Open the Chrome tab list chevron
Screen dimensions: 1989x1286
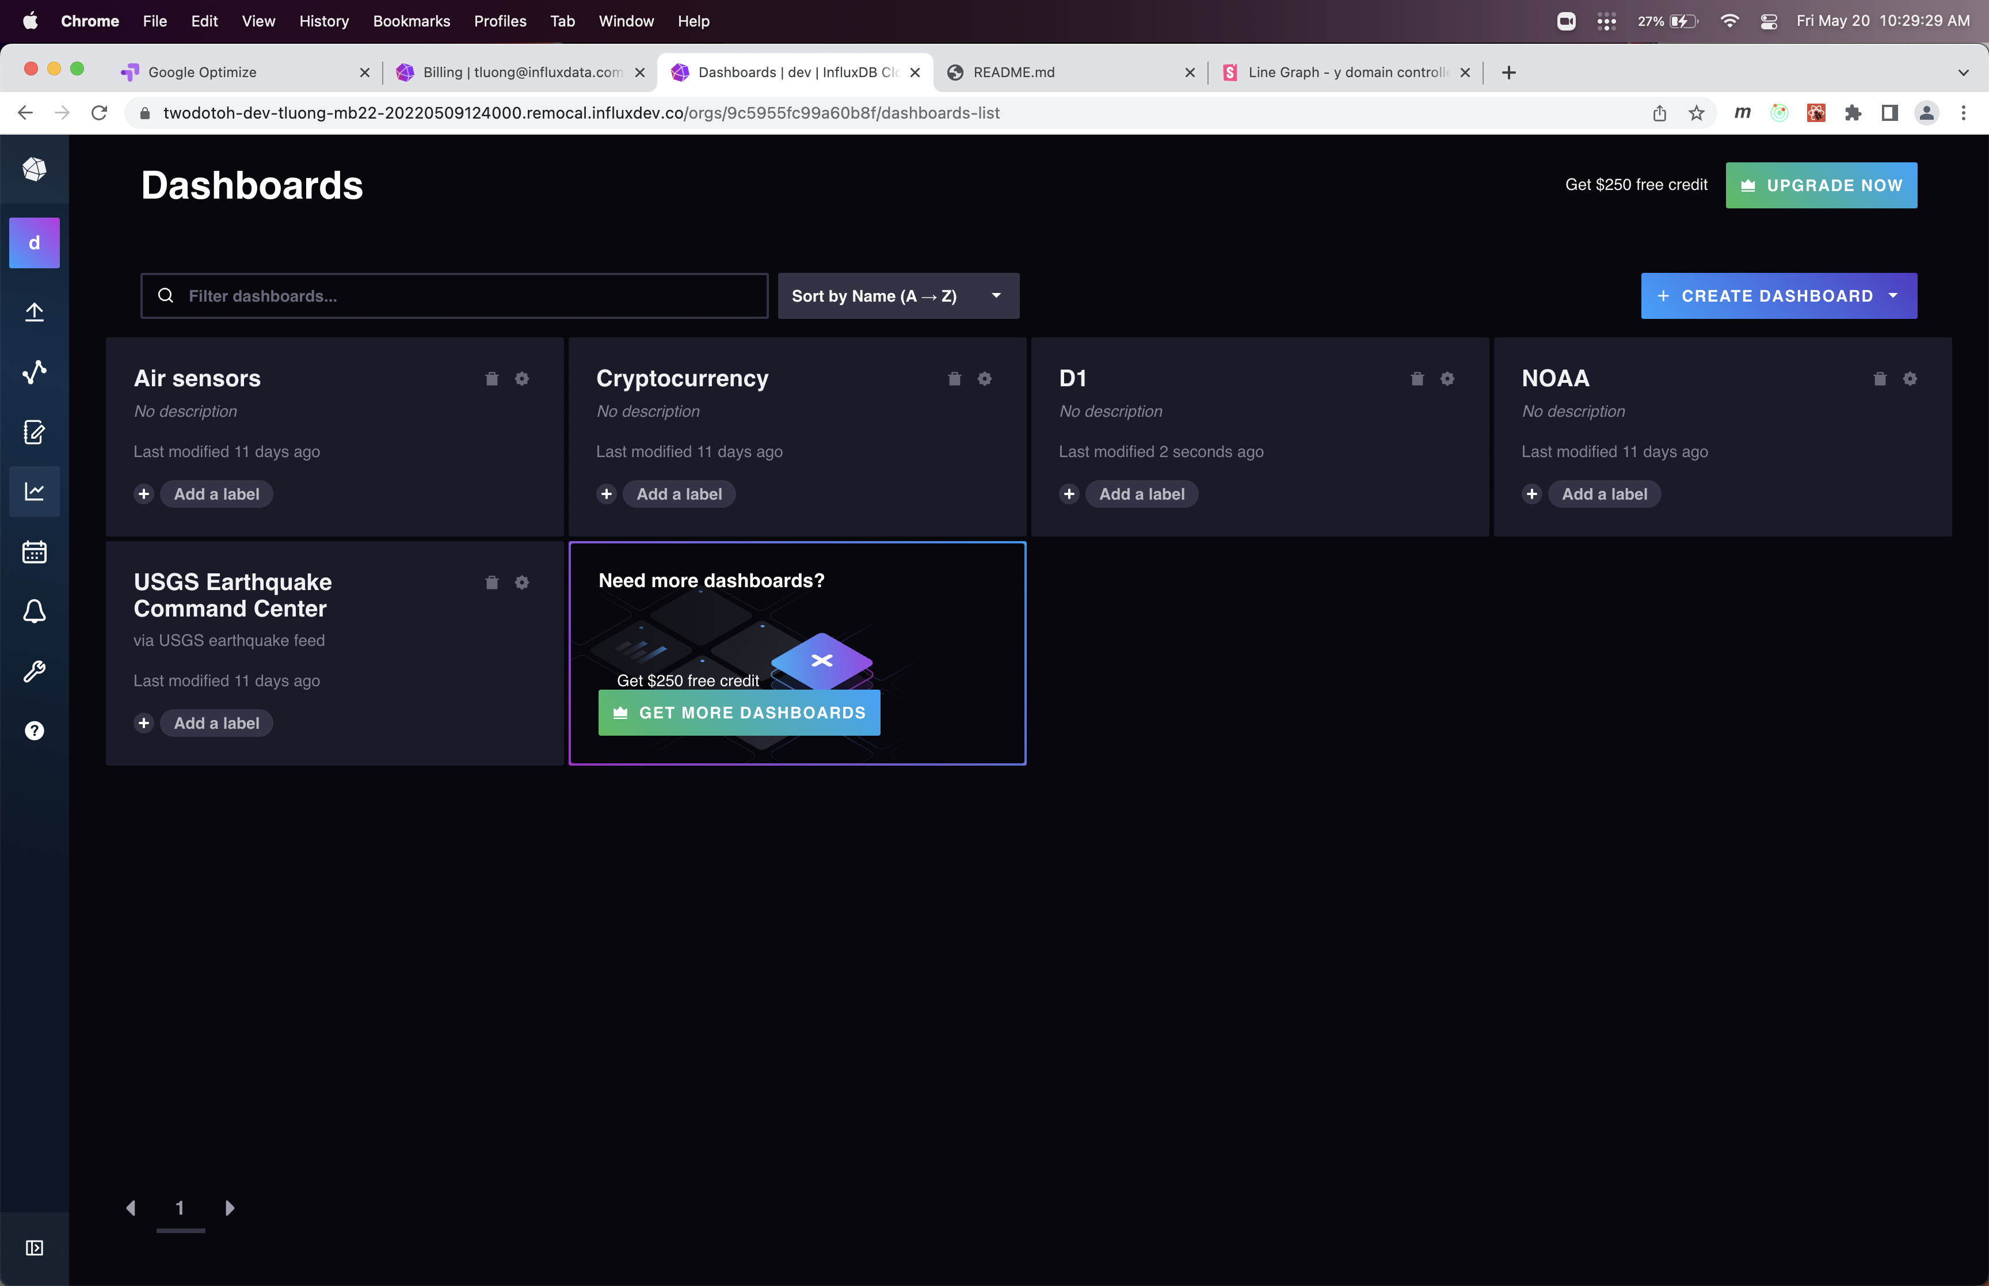click(x=1963, y=73)
